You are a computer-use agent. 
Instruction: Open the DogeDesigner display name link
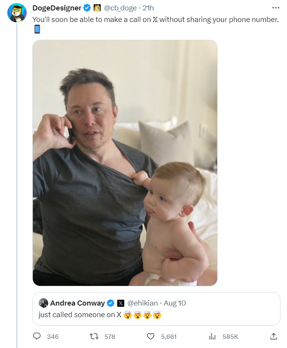pos(57,8)
